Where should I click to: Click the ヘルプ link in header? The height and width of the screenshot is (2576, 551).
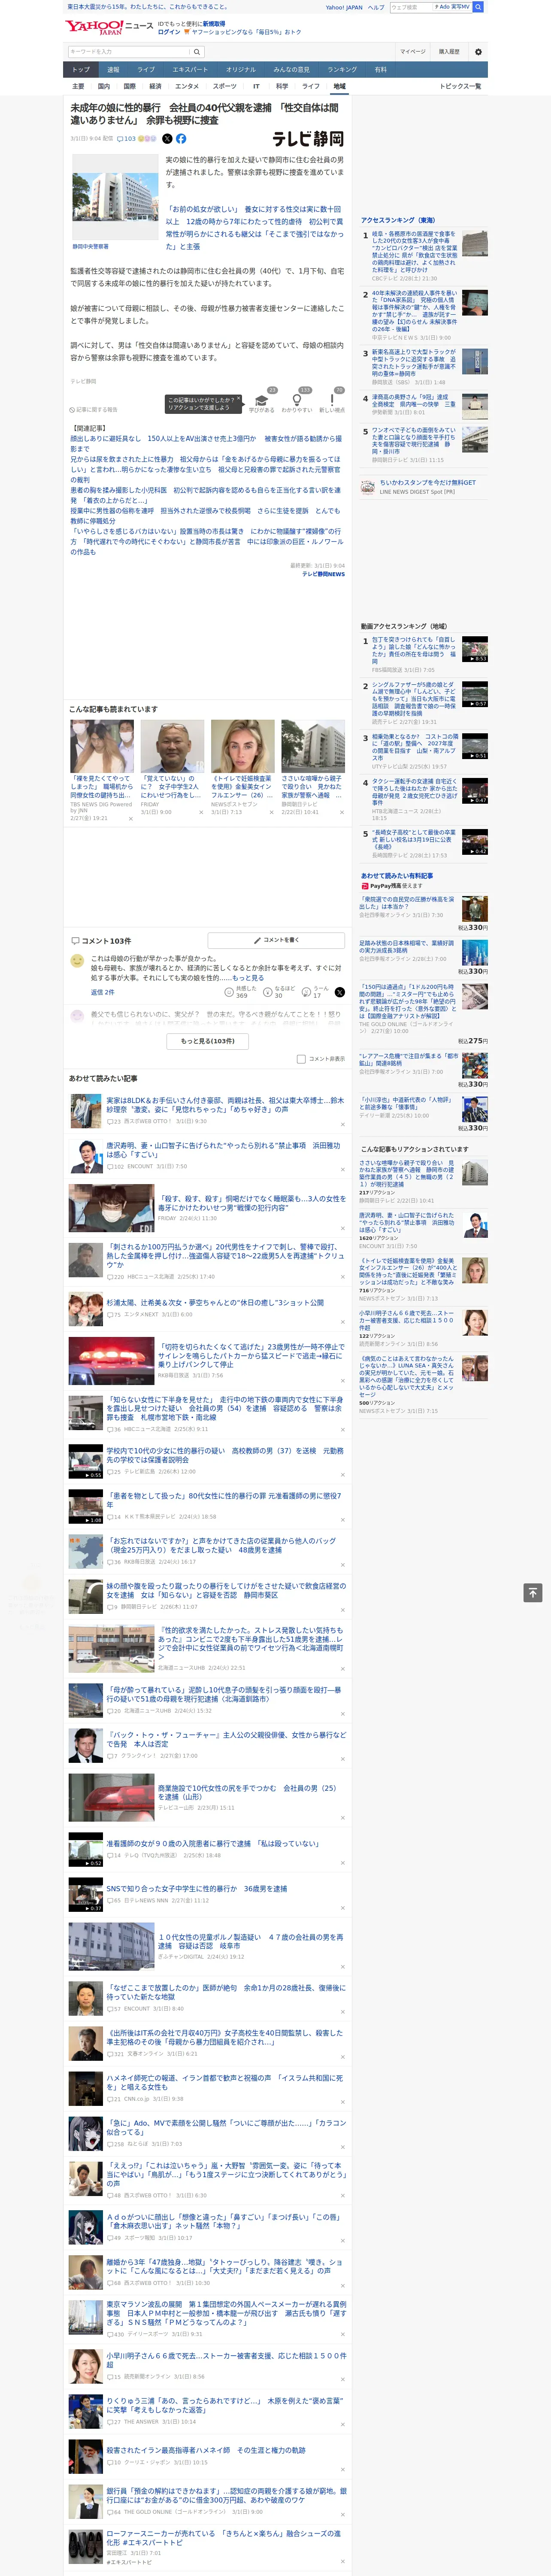click(x=376, y=7)
